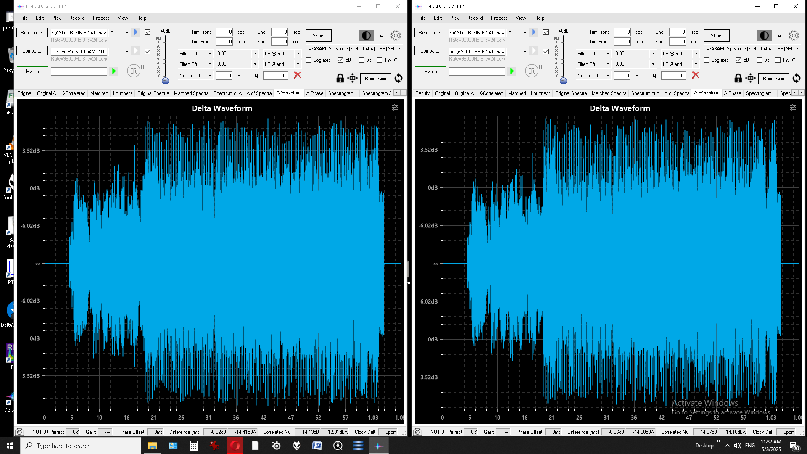
Task: Click the camera snapshot icon in left window
Action: click(19, 432)
